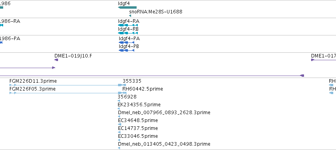Click the snoRNA:Me28S-U1688 arrow glyph
Viewport: 336px width, 150px height.
tap(130, 16)
